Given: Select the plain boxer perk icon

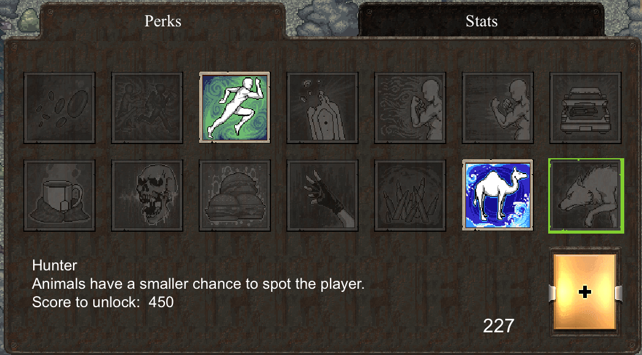Looking at the screenshot, I should click(x=497, y=108).
